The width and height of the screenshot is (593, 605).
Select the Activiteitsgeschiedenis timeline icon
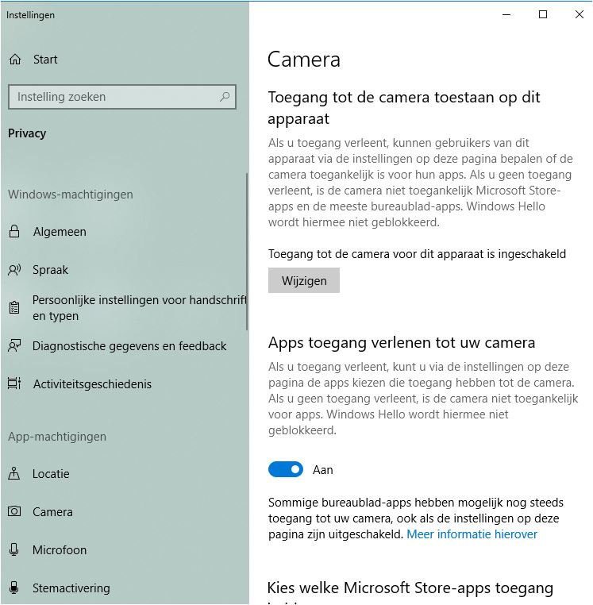[x=14, y=383]
